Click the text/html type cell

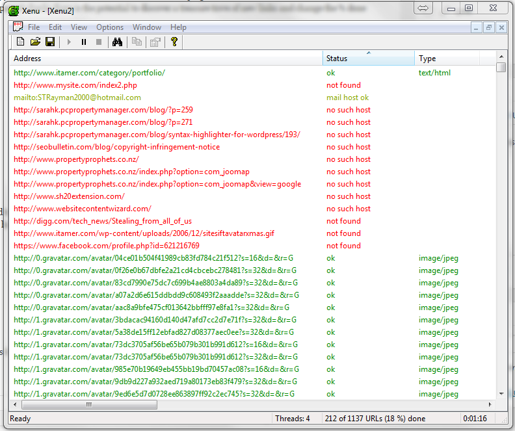434,73
